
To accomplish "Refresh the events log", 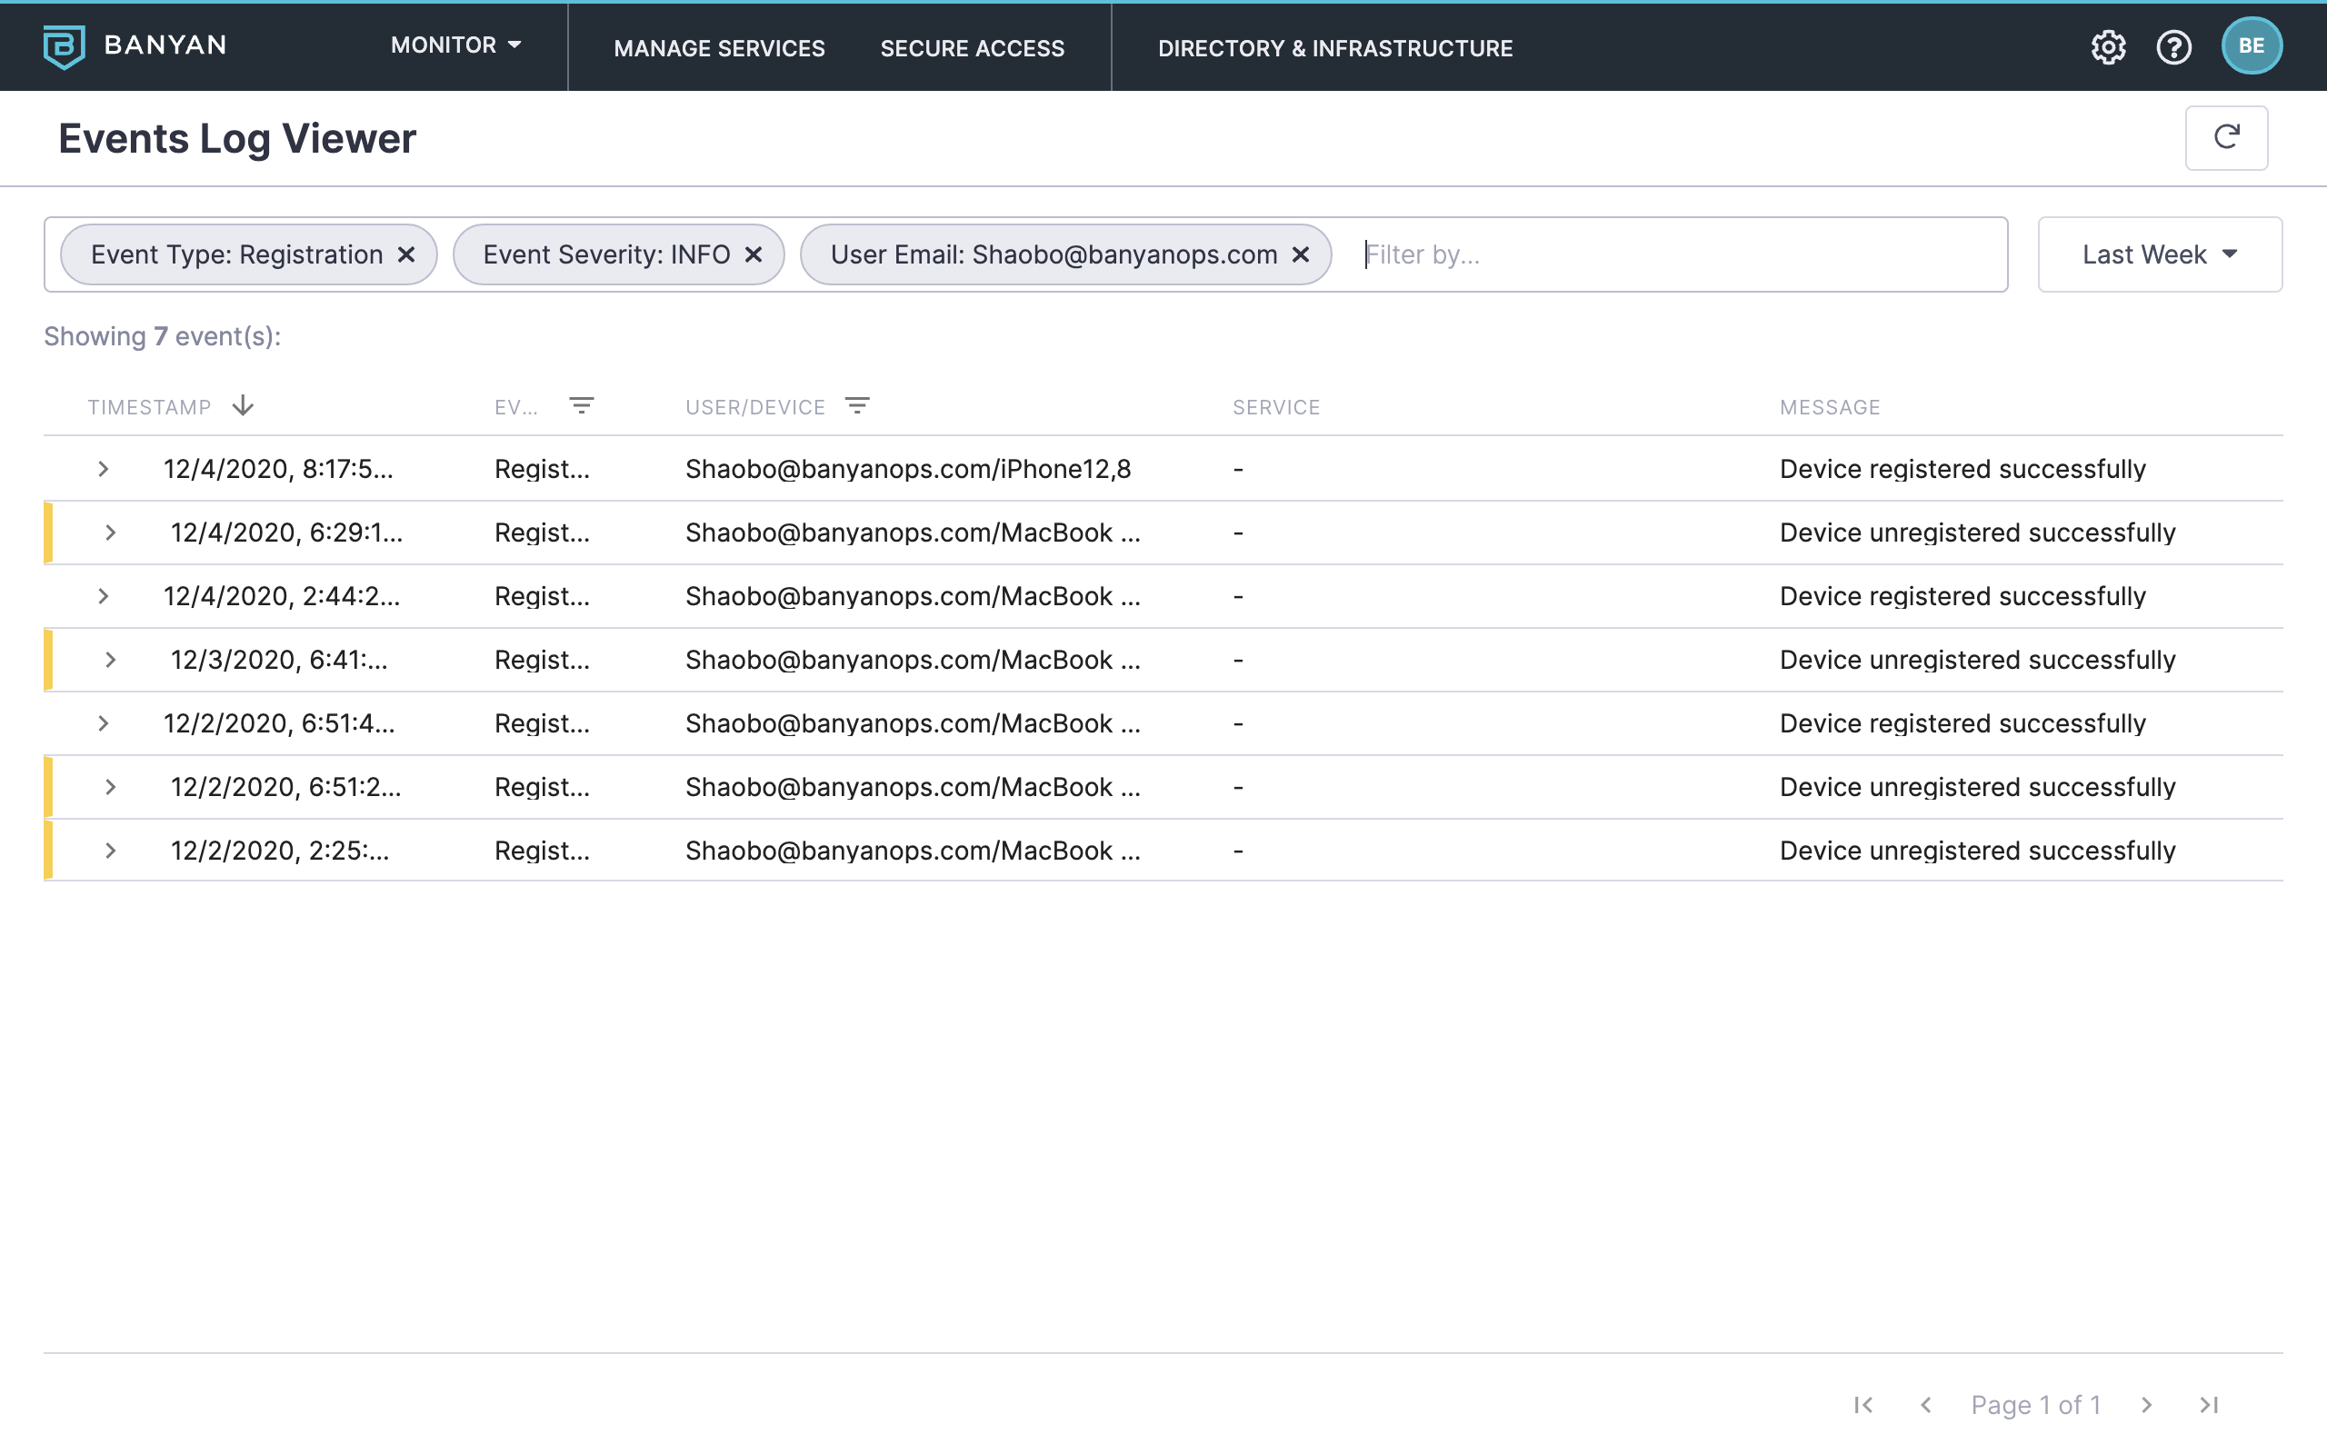I will 2226,137.
